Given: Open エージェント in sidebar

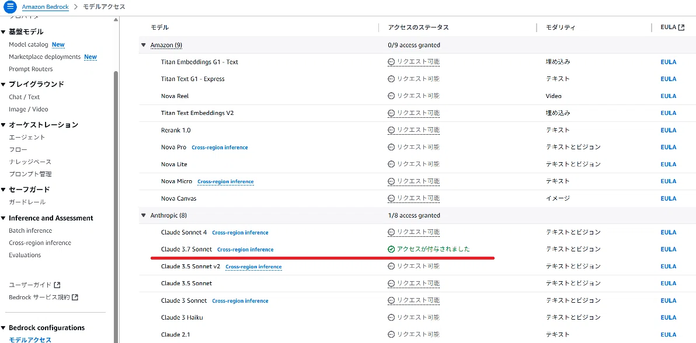Looking at the screenshot, I should pos(27,138).
